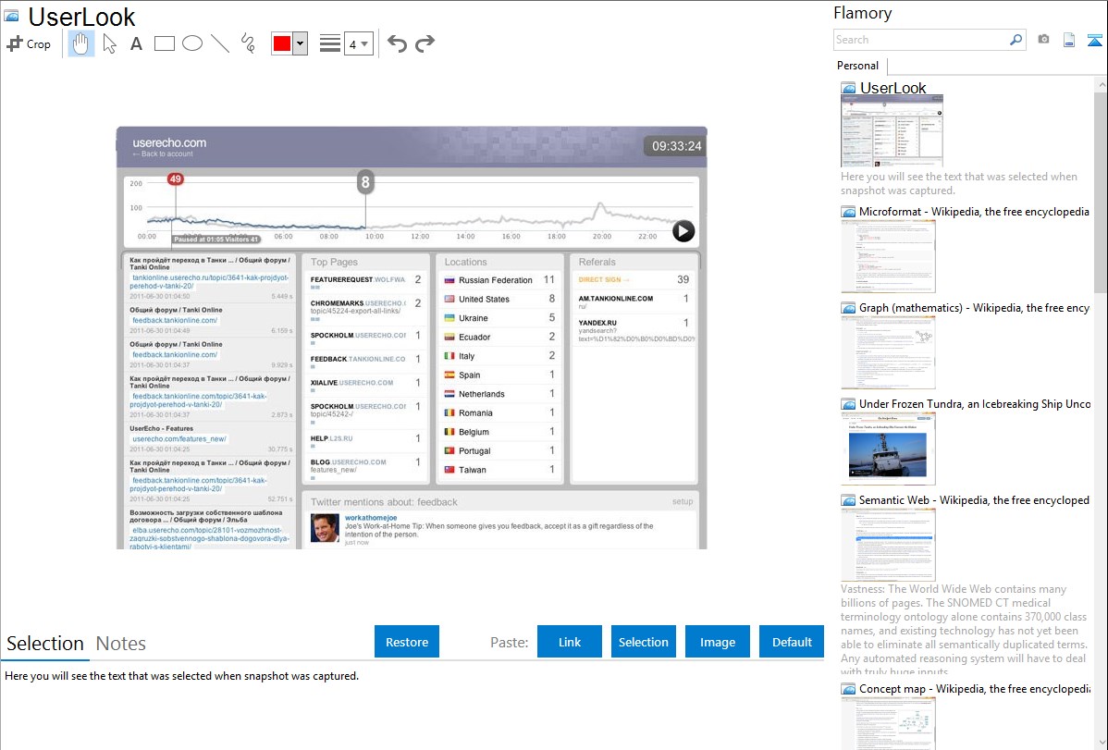1108x750 pixels.
Task: Click the CHROMEMARKS top page entry
Action: 365,309
